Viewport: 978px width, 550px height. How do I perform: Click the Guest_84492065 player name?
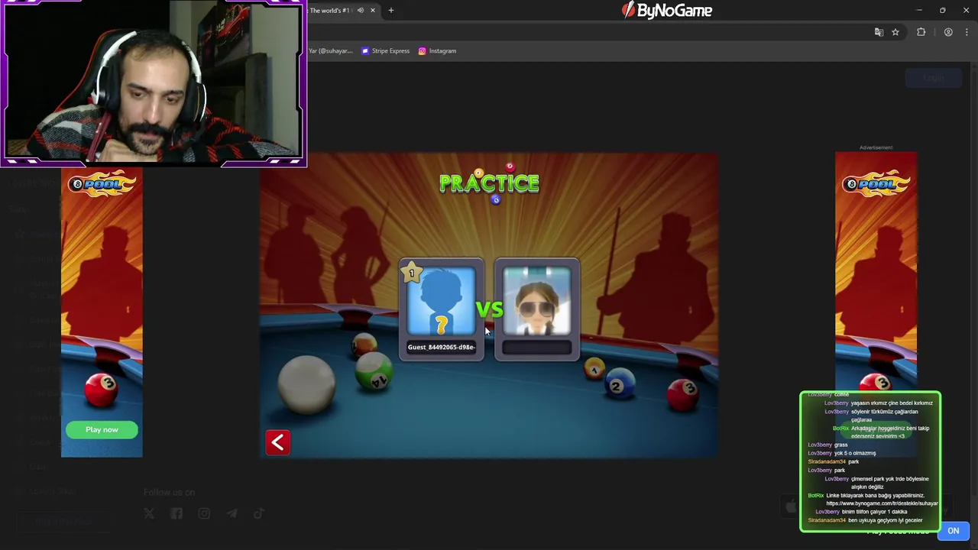(x=441, y=347)
